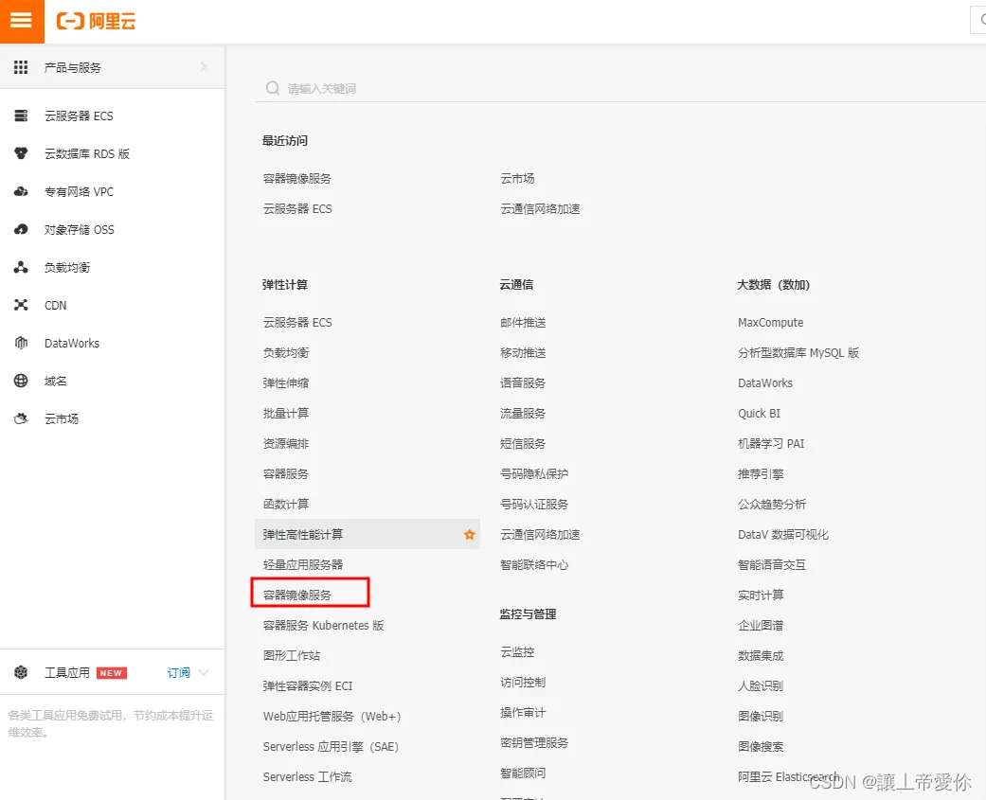This screenshot has width=986, height=800.
Task: Open 容器镜像服务 under 弹性计算
Action: 296,595
